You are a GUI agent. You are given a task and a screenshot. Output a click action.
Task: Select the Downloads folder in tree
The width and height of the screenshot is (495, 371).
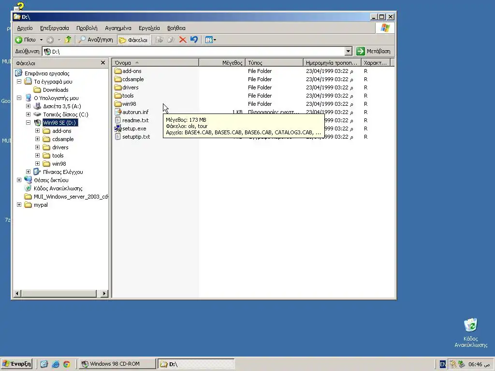56,90
